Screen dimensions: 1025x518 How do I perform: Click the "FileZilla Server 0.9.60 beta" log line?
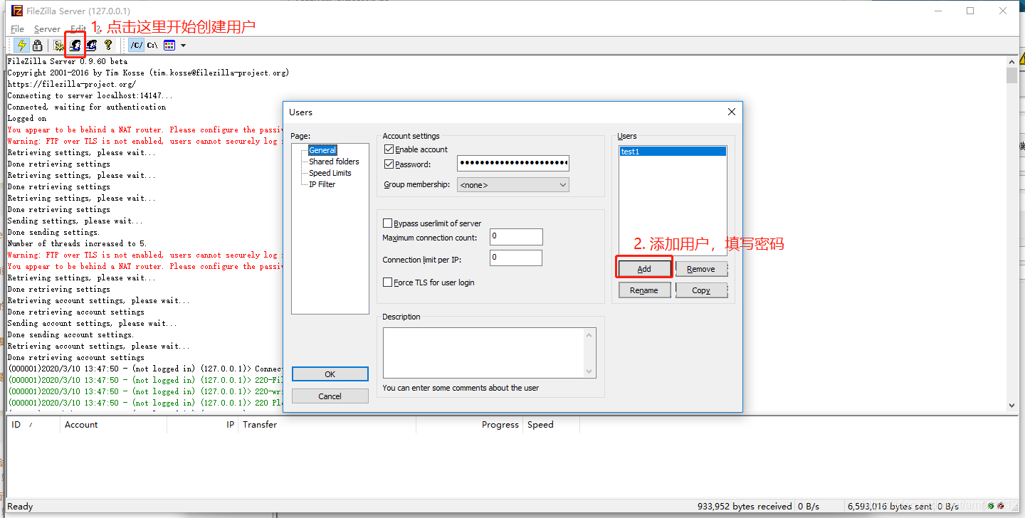pos(67,61)
